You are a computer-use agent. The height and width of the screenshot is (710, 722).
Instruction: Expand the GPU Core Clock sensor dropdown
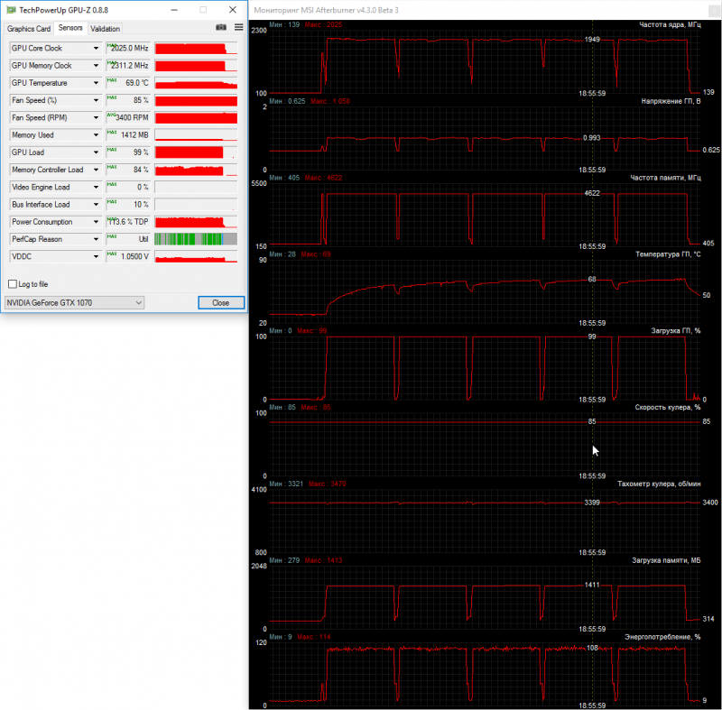(x=96, y=48)
